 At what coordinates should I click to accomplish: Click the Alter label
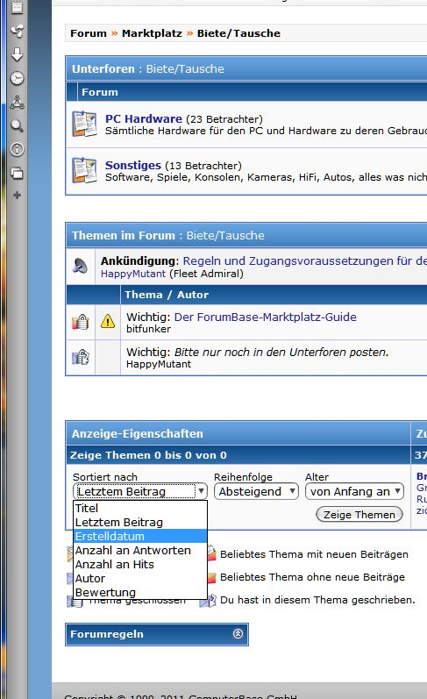click(317, 477)
